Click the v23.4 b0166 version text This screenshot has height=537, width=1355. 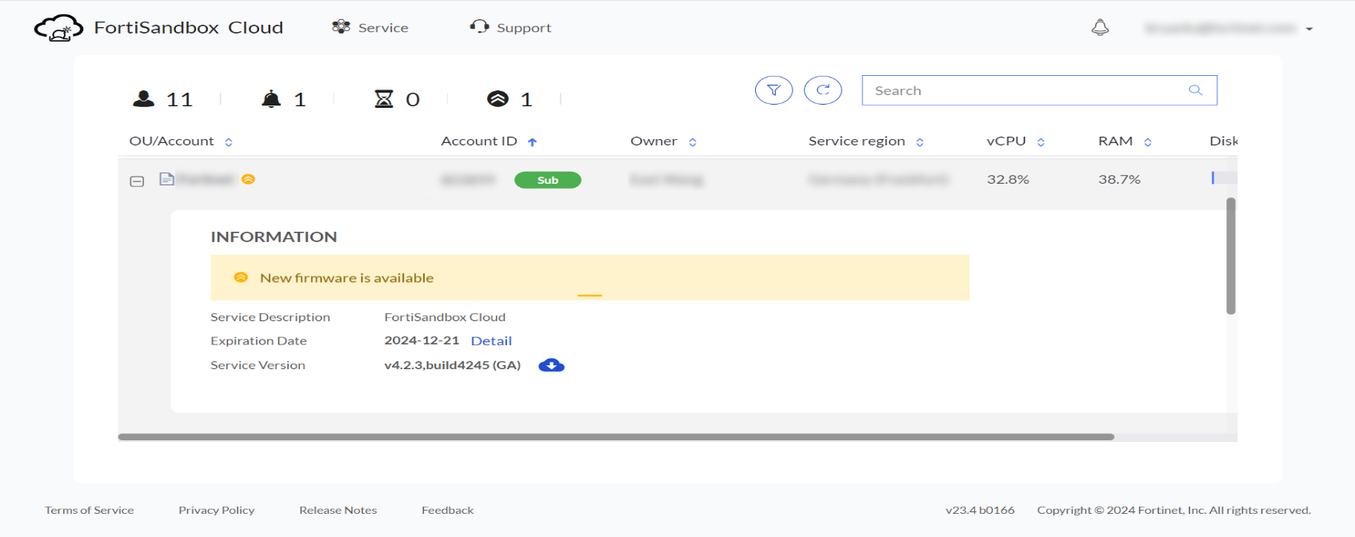point(980,510)
